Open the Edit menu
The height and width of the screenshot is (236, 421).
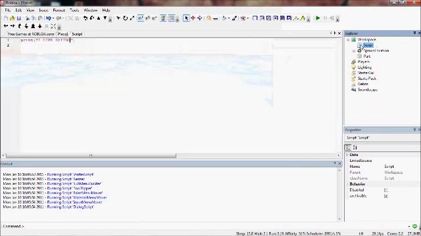(x=18, y=10)
